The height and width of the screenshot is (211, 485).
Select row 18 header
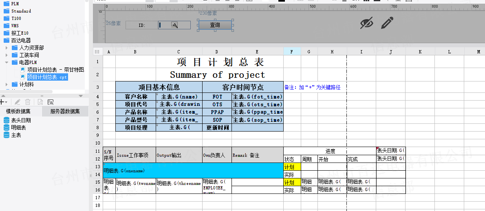(x=98, y=205)
